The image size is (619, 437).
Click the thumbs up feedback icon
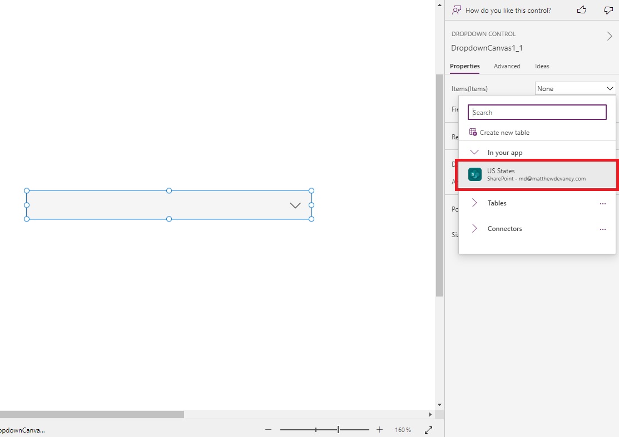coord(581,10)
